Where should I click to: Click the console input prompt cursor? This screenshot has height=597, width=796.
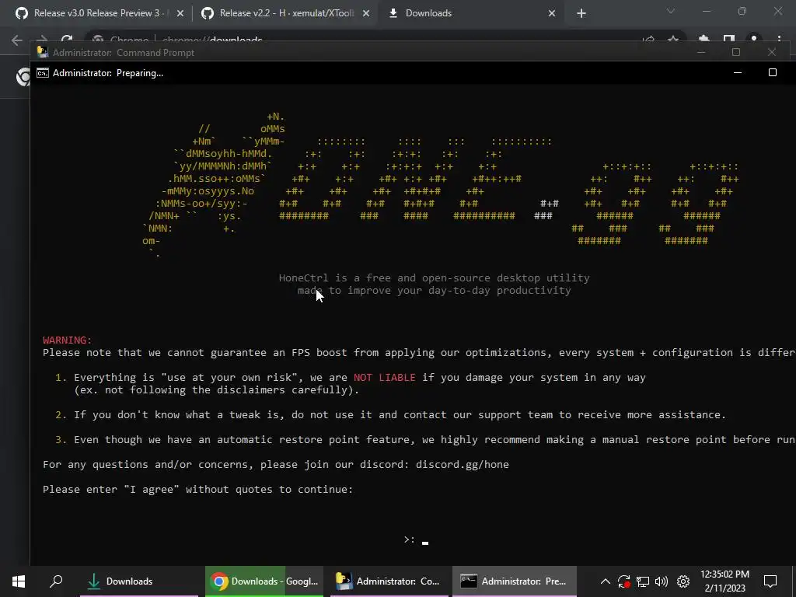pyautogui.click(x=425, y=542)
